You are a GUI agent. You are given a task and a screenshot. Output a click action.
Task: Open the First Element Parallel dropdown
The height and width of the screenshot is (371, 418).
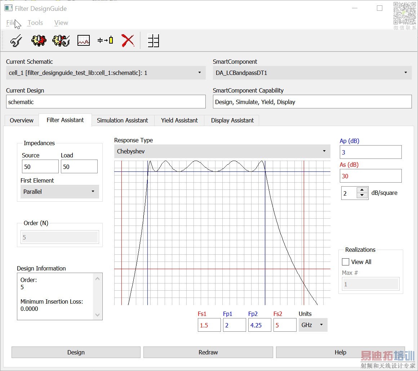60,191
